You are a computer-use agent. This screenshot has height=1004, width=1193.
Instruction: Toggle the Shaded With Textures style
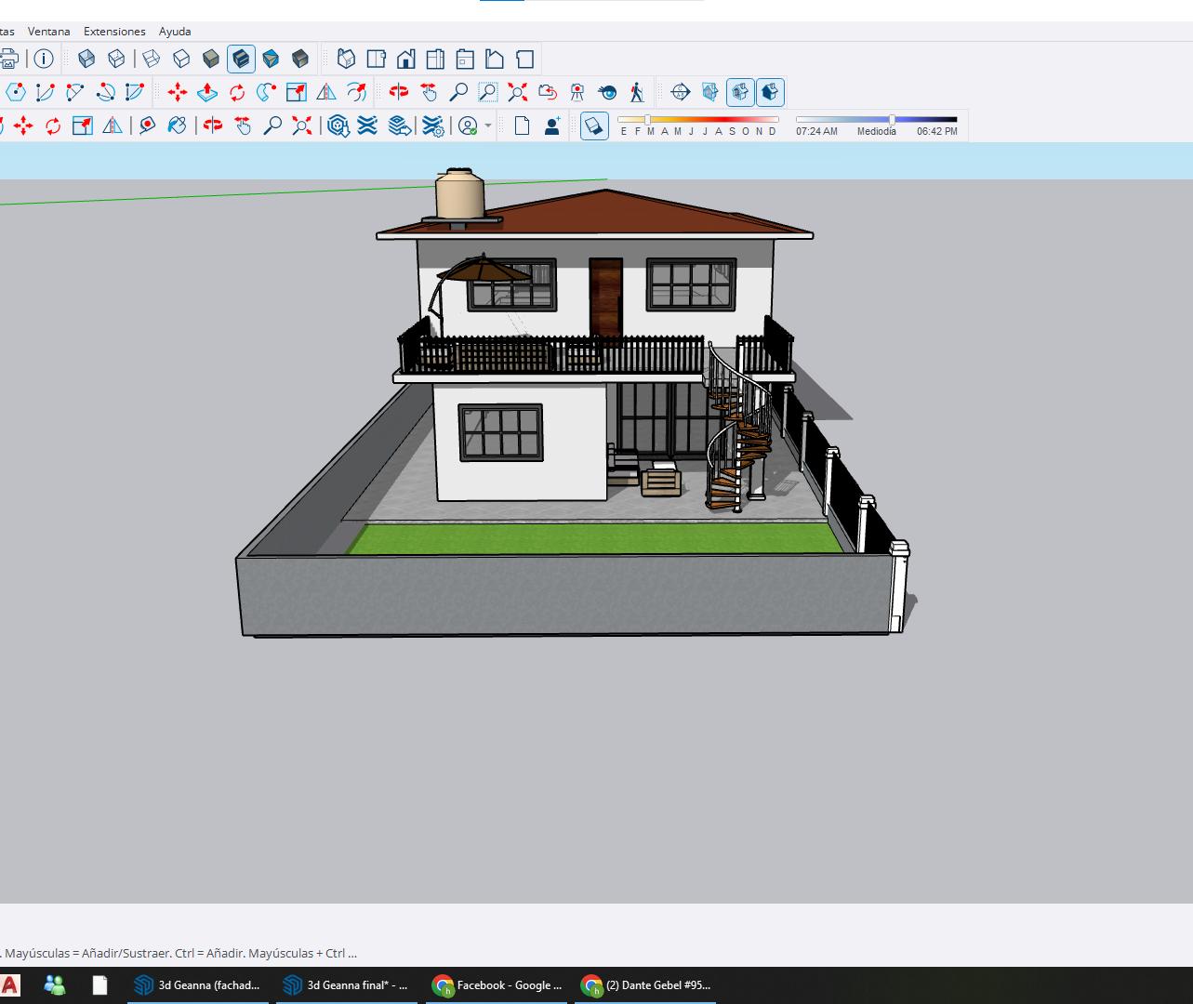click(x=241, y=59)
